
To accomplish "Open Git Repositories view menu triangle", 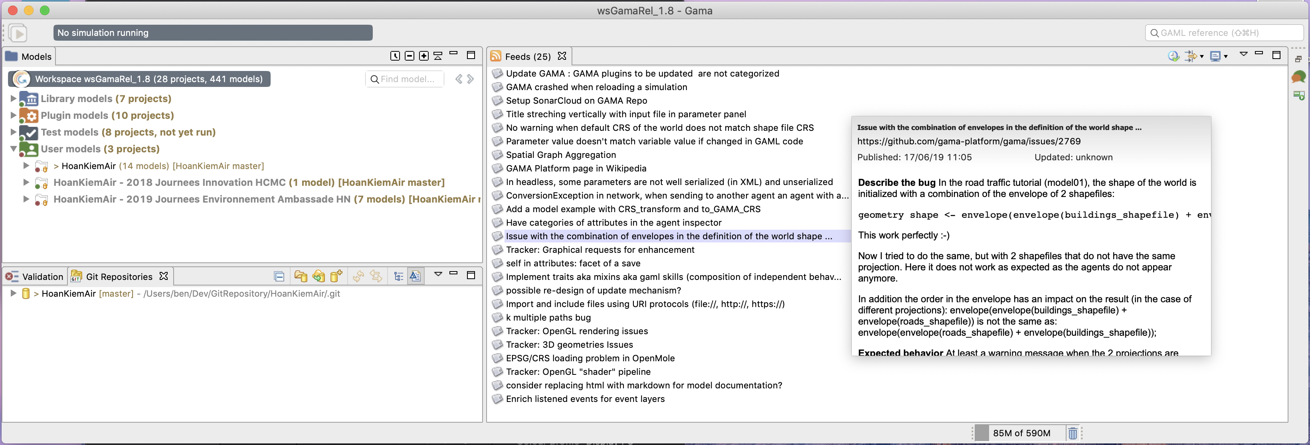I will tap(438, 274).
